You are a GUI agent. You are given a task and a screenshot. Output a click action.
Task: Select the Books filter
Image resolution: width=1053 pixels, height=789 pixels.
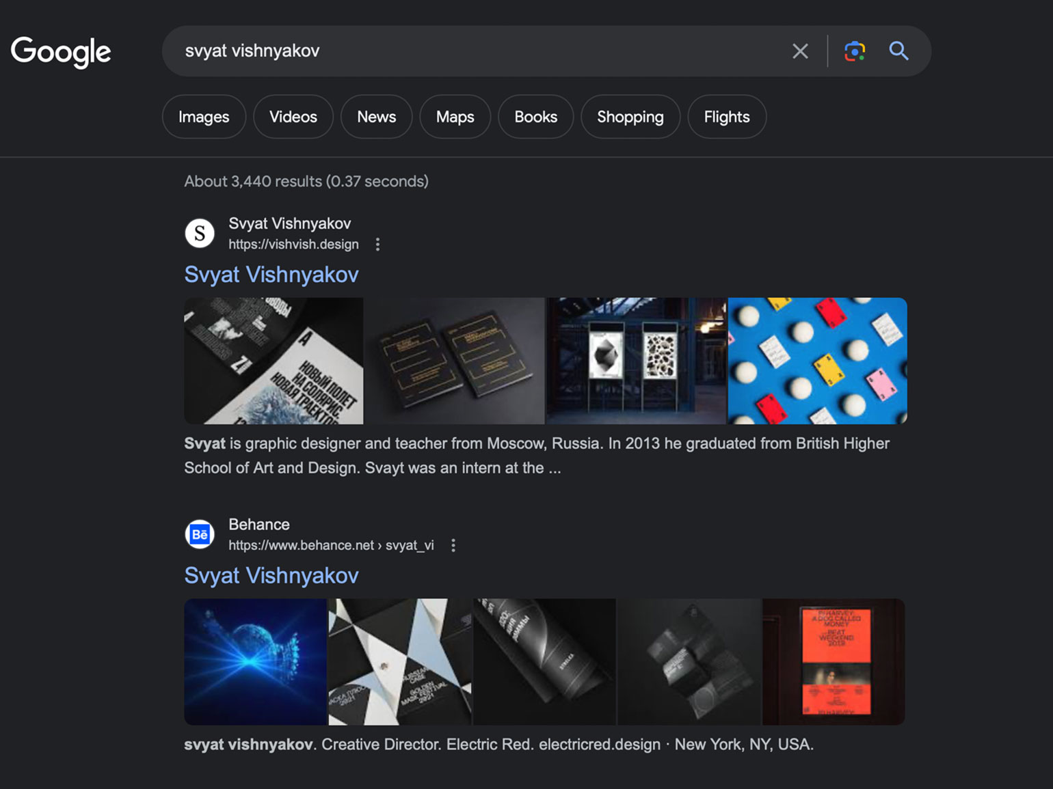(x=535, y=117)
